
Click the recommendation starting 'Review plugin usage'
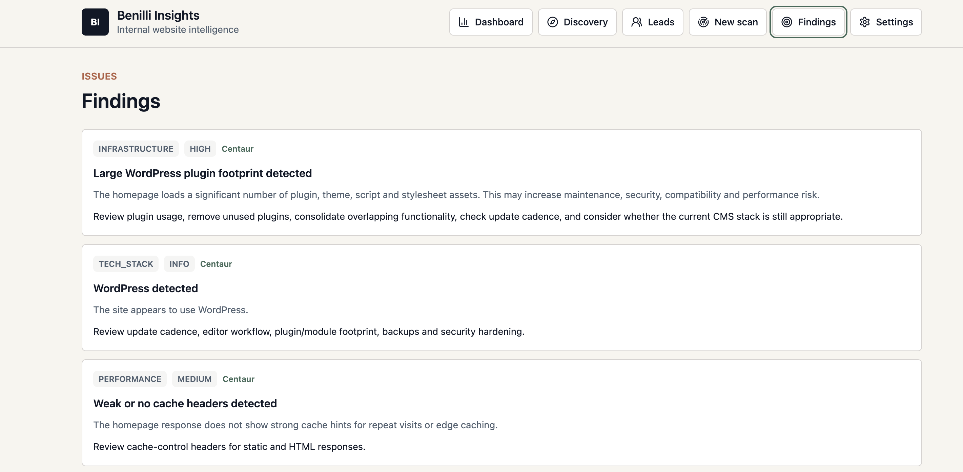tap(468, 216)
